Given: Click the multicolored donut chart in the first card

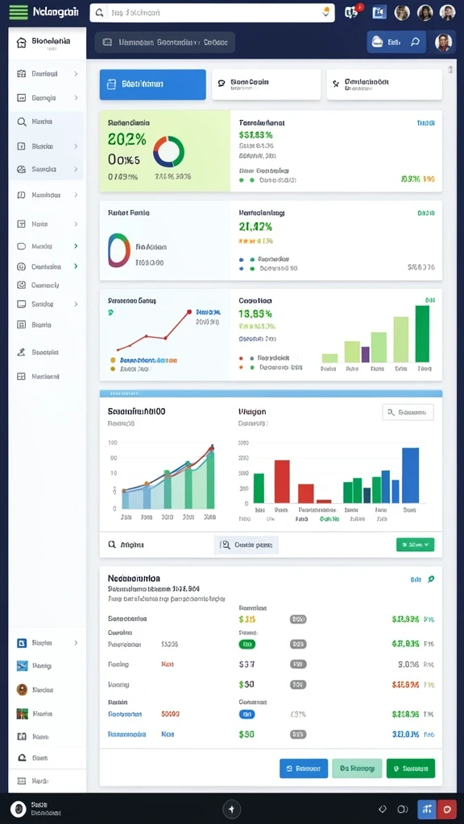Looking at the screenshot, I should (169, 152).
